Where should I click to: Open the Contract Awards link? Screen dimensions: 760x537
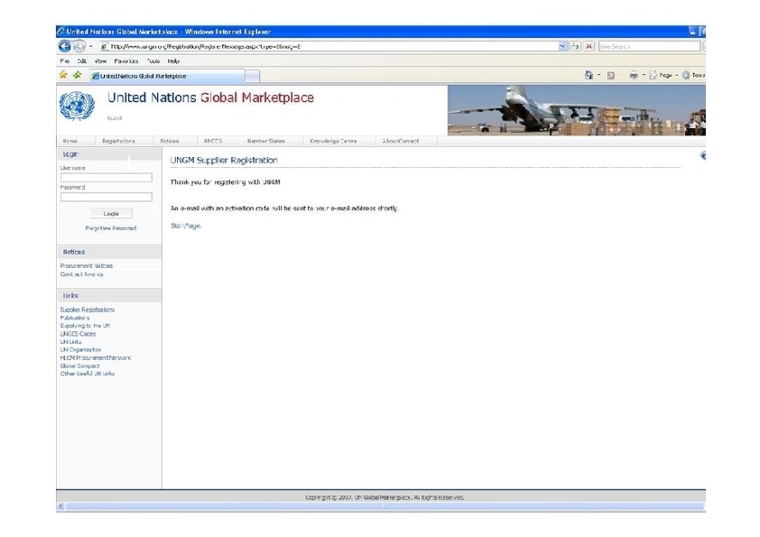click(x=81, y=274)
